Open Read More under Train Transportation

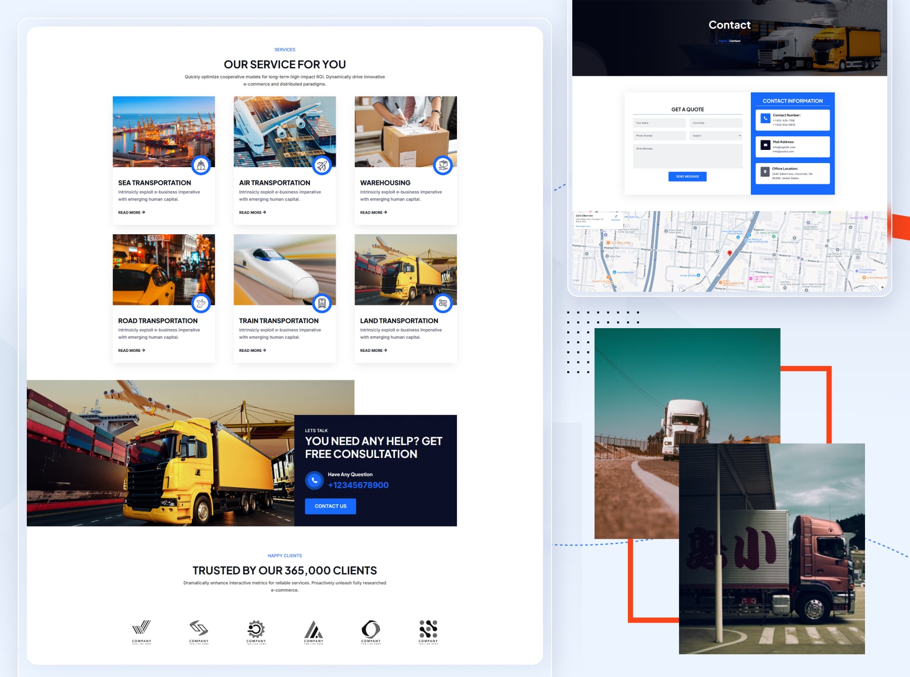coord(252,350)
